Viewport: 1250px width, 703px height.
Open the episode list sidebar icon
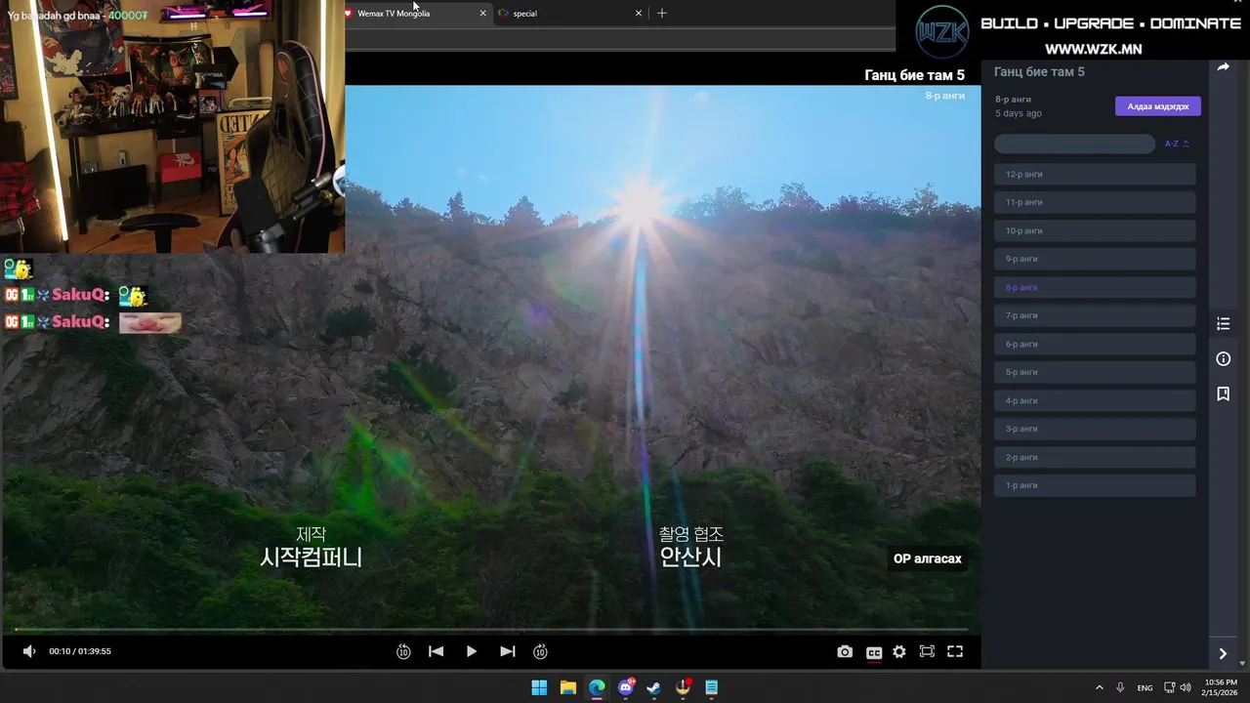(1223, 324)
